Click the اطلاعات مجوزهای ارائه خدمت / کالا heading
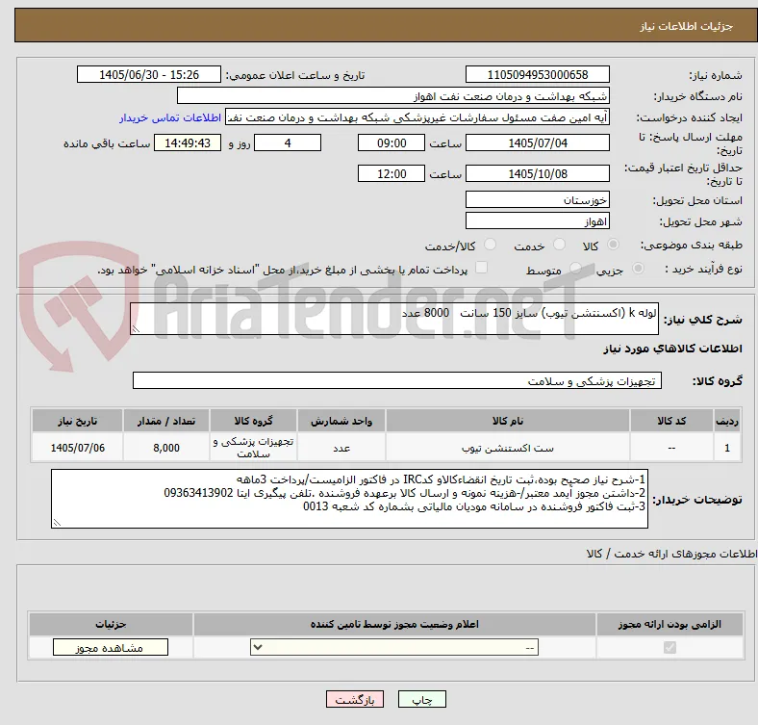Viewport: 758px width, 725px height. (671, 554)
